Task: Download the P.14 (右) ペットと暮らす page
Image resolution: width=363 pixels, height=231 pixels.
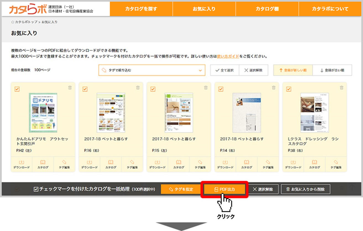Action: [x=225, y=164]
